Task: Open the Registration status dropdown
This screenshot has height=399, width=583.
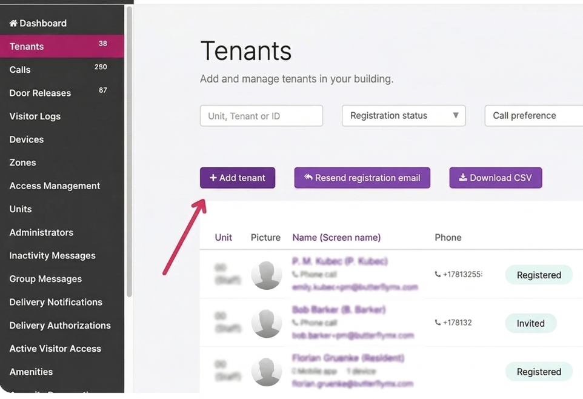Action: [404, 116]
